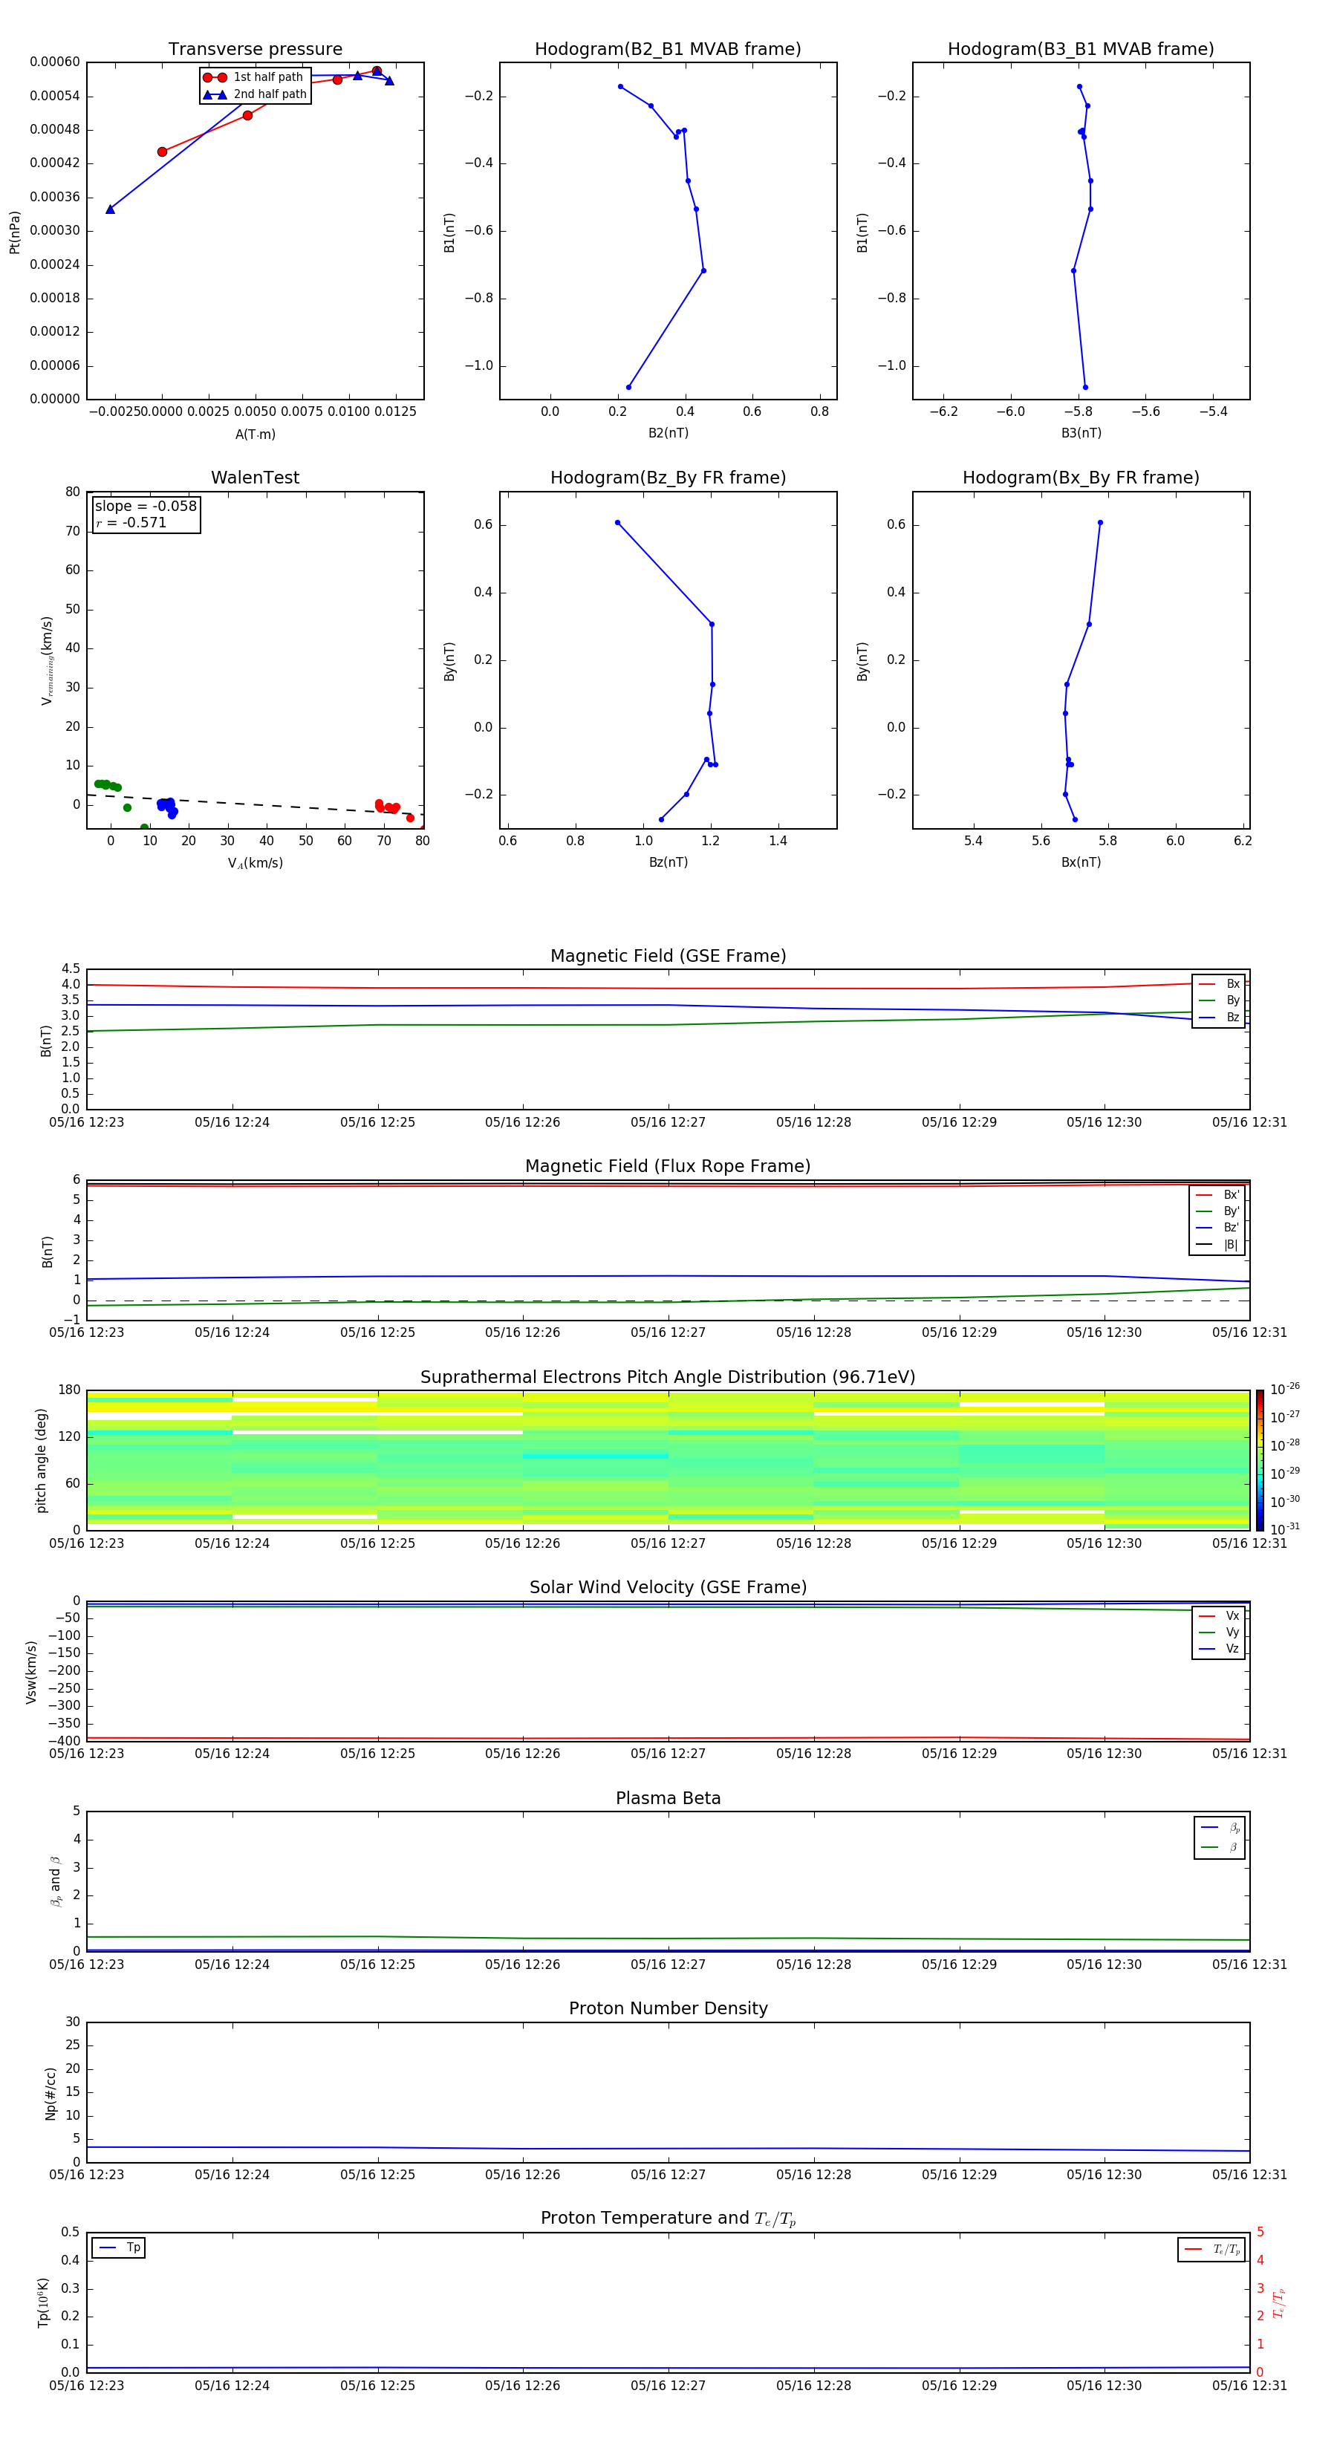Viewport: 1337px width, 2451px height.
Task: Click the B2(nT) x-axis label
Action: (x=668, y=434)
